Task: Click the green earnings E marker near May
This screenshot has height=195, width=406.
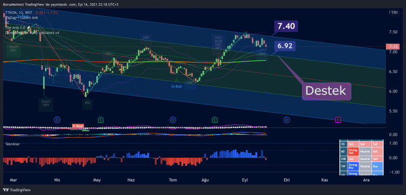Action: [x=101, y=120]
